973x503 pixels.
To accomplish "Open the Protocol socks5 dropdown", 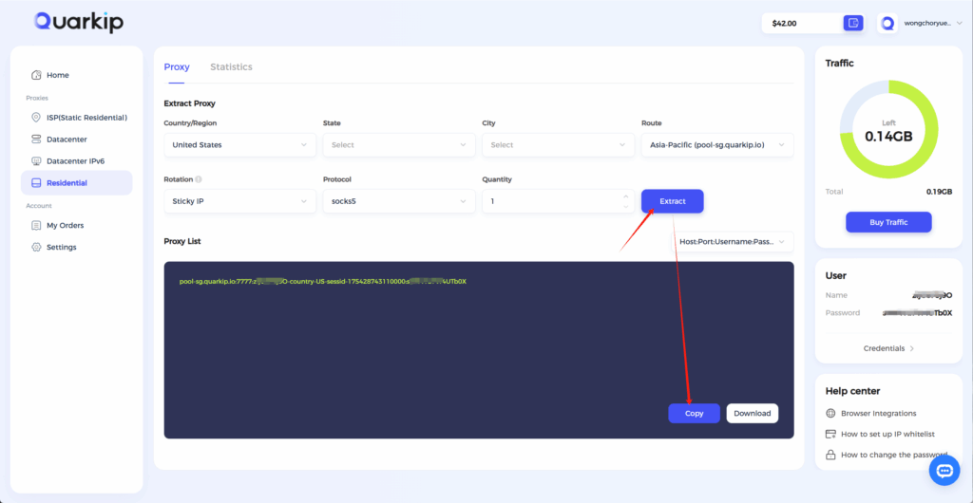I will [399, 201].
